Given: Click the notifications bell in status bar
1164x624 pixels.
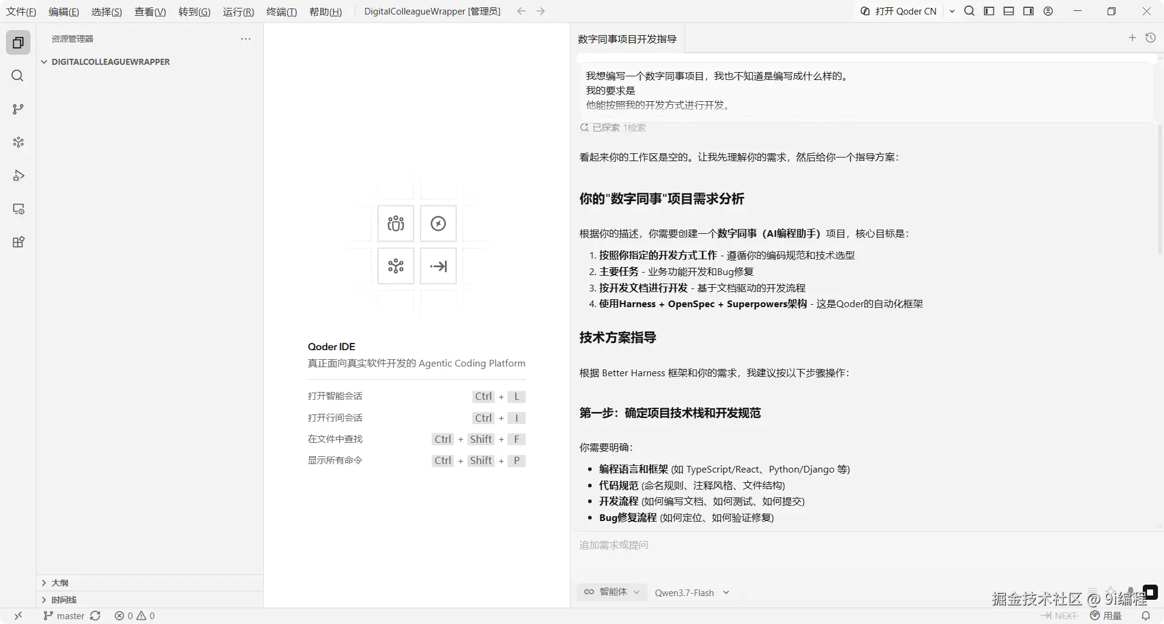Looking at the screenshot, I should tap(1146, 616).
